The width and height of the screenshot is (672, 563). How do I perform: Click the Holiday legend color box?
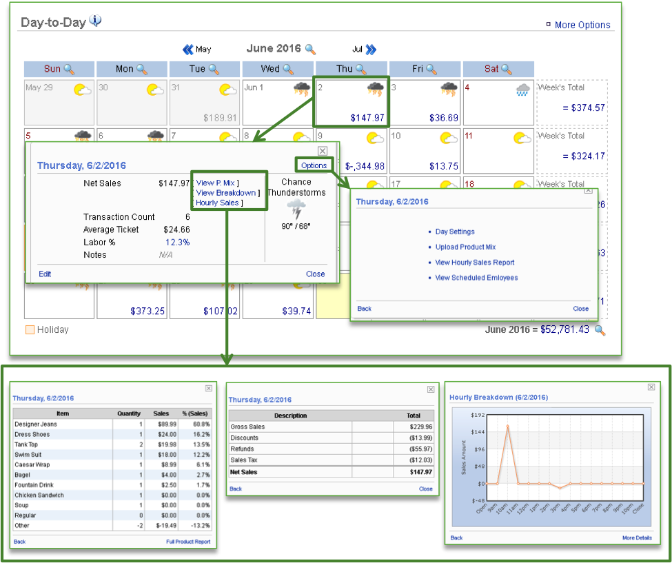(30, 330)
